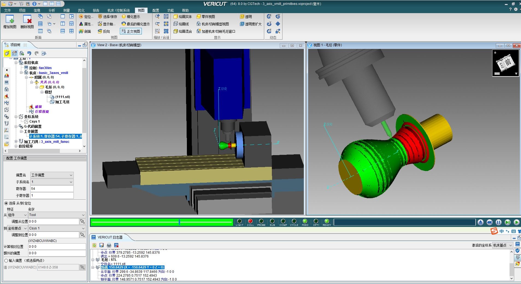Viewport: 521px width, 284px height.
Task: Click the Single Step simulation button
Action: pyautogui.click(x=507, y=222)
